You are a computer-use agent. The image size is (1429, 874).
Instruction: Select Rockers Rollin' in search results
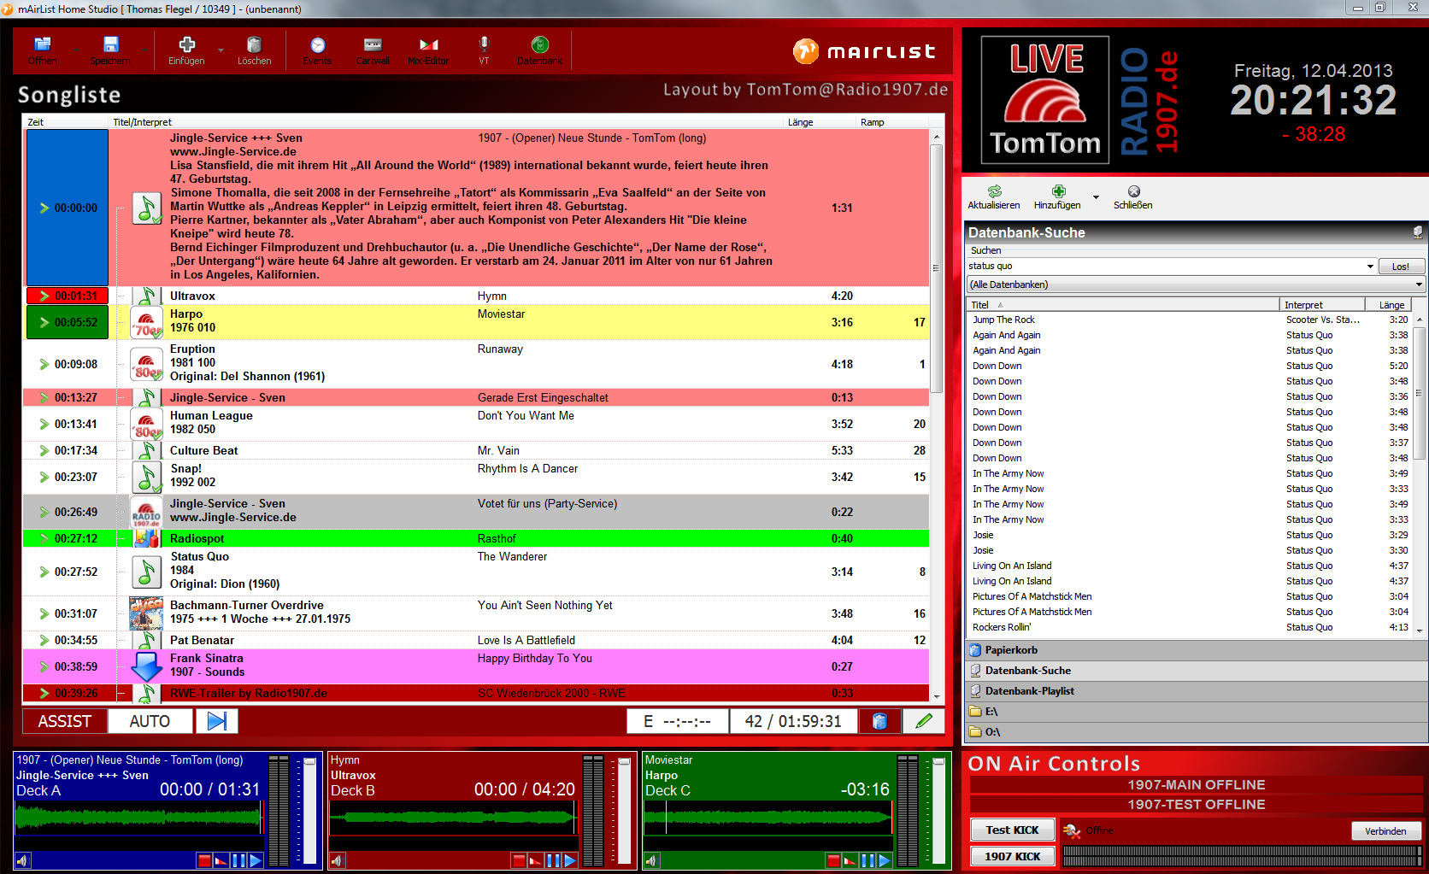[1189, 627]
